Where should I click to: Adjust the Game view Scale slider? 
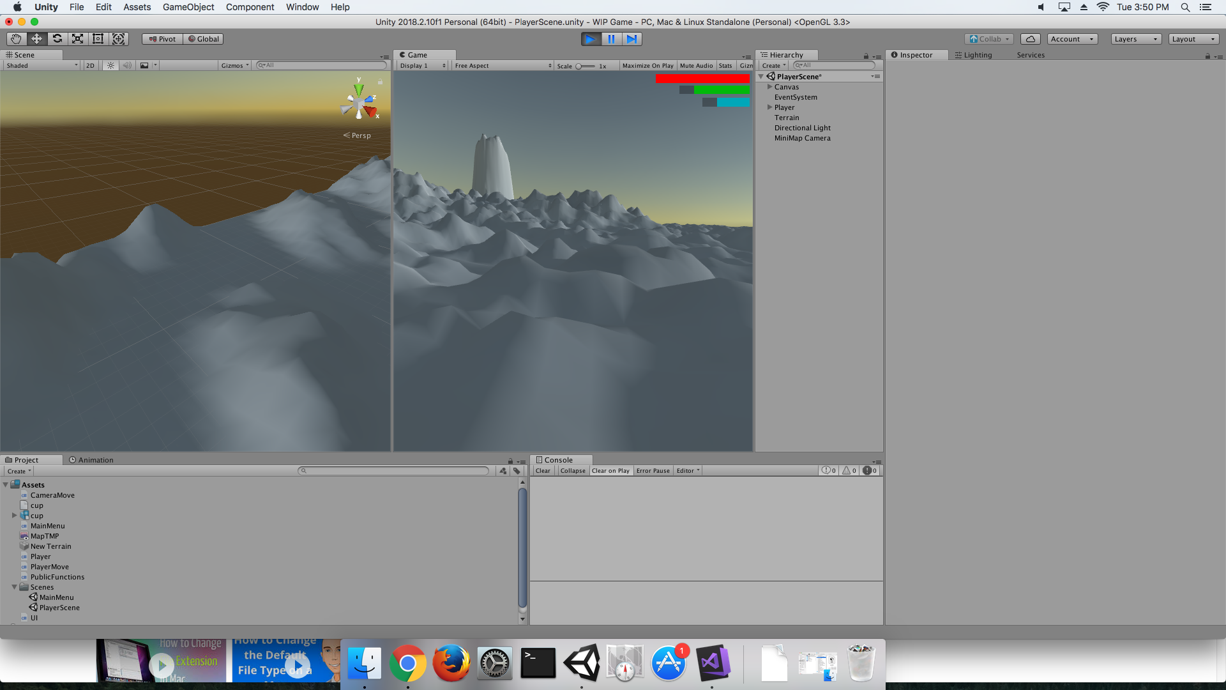tap(579, 66)
